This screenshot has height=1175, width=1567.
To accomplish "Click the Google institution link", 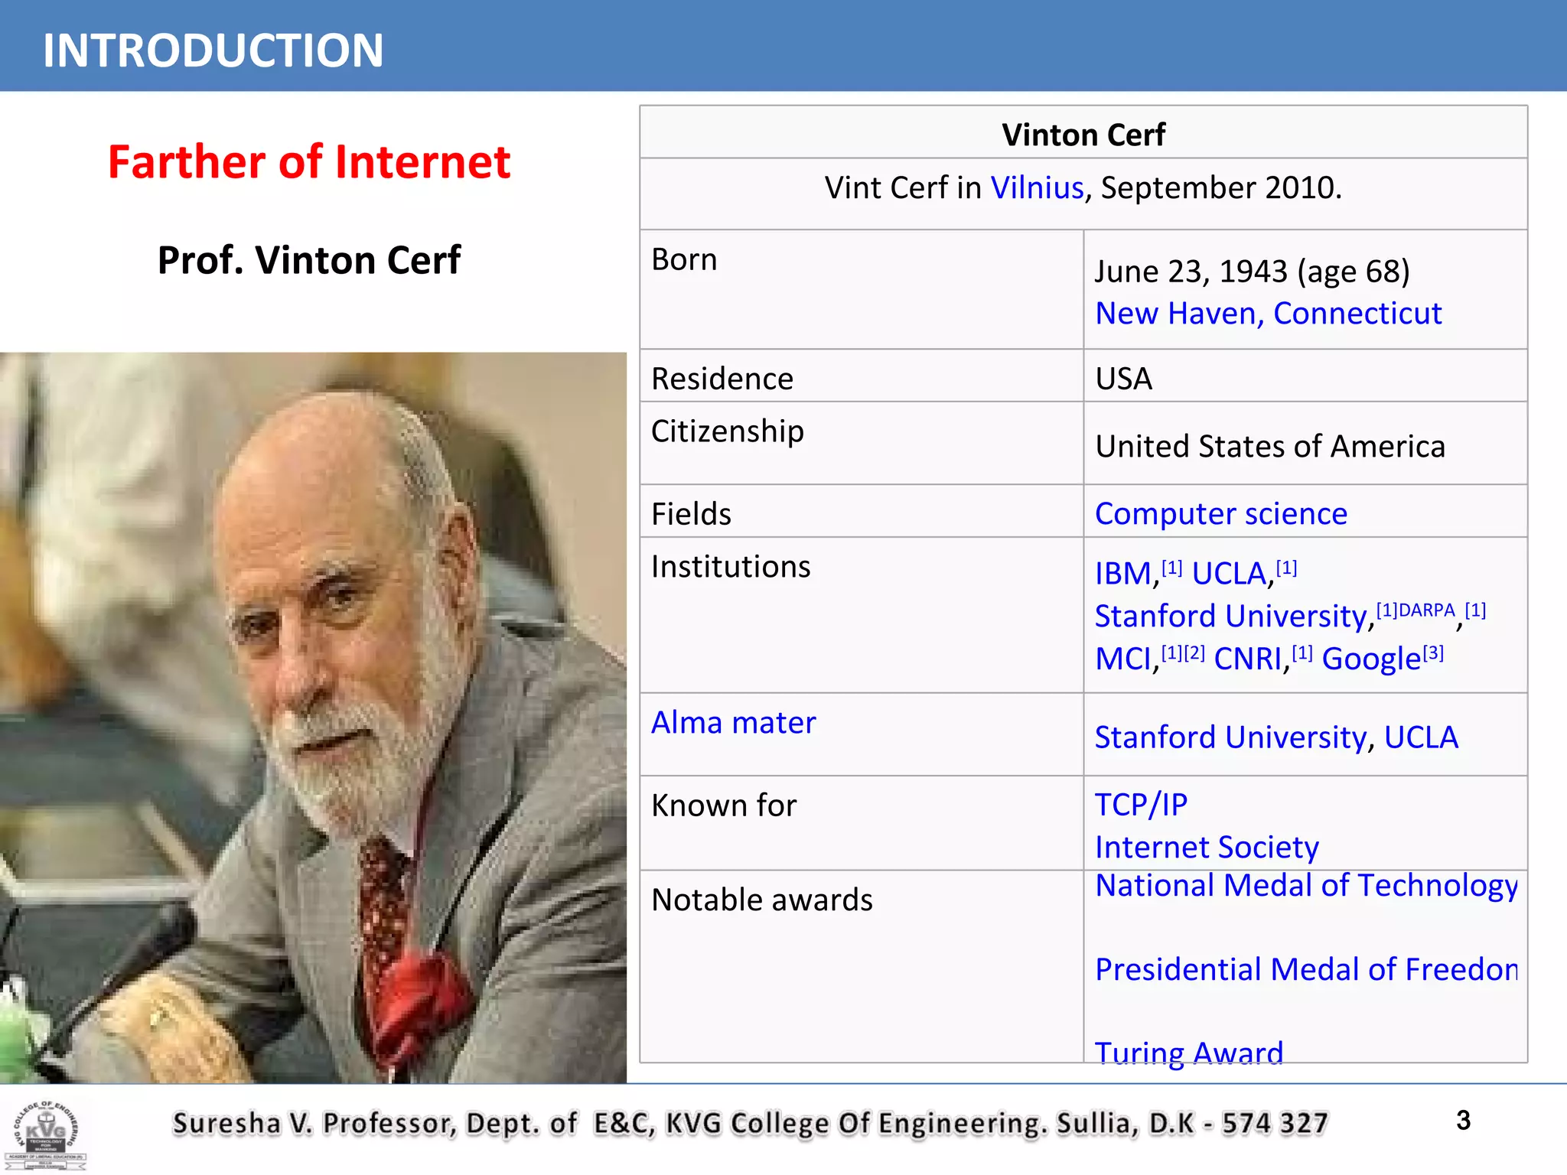I will [1370, 659].
